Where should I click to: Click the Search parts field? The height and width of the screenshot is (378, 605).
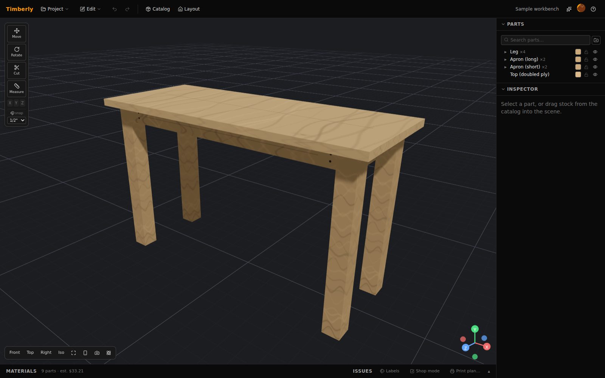[546, 40]
